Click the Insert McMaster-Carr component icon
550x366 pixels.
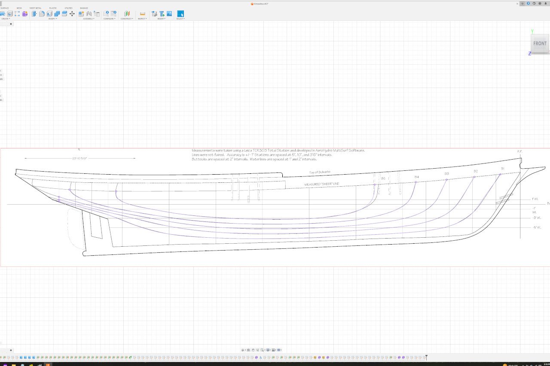[x=162, y=14]
